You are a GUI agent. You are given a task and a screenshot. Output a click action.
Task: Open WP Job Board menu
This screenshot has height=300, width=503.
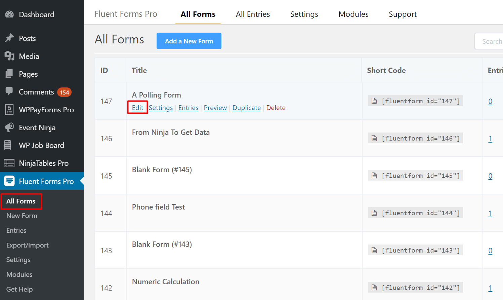42,145
